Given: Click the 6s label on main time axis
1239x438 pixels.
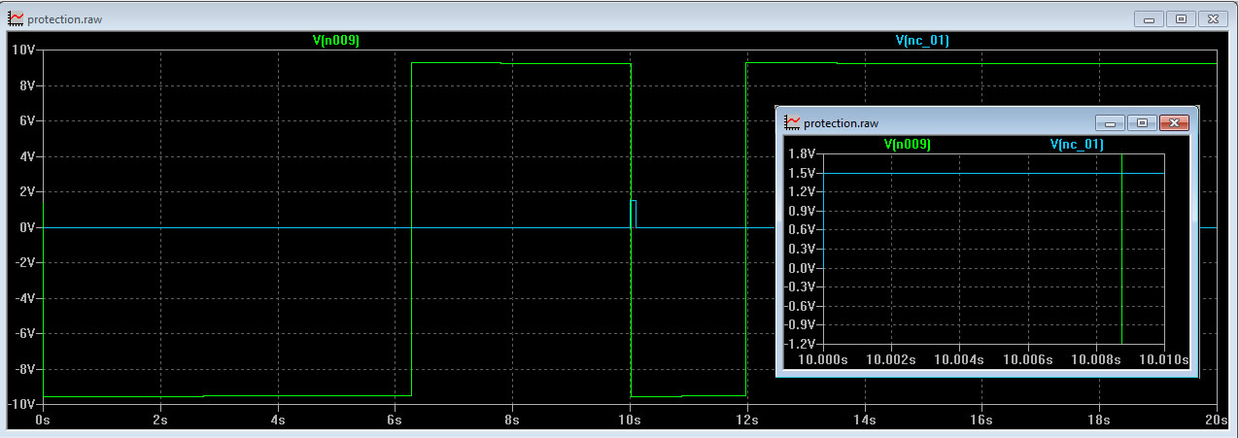Looking at the screenshot, I should click(394, 421).
